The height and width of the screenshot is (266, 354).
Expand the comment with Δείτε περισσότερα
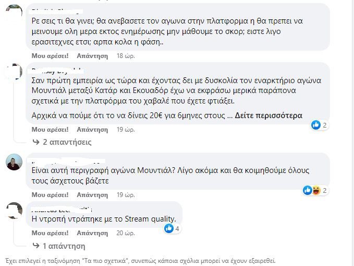click(268, 115)
